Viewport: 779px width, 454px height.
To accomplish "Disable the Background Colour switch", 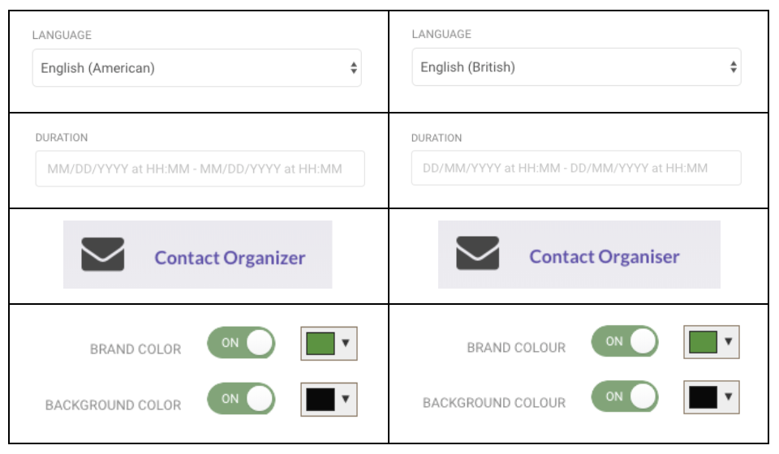I will point(625,396).
